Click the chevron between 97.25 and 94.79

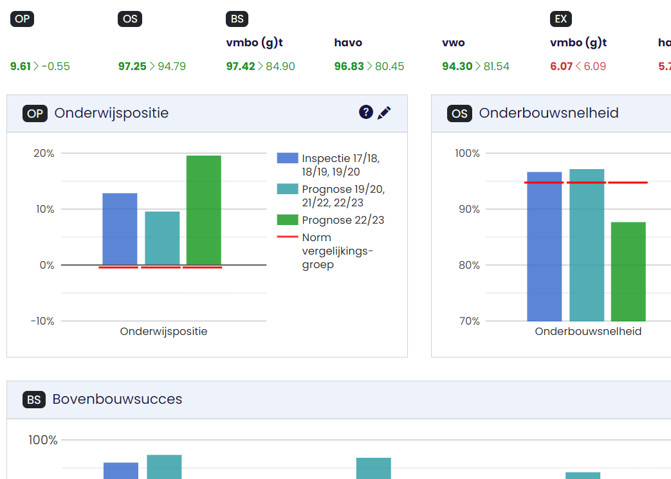tap(152, 66)
